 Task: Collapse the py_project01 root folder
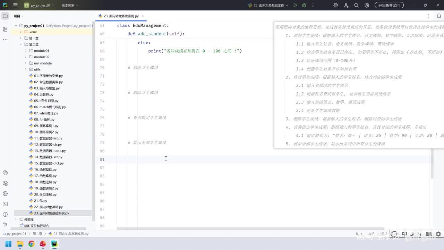point(16,26)
